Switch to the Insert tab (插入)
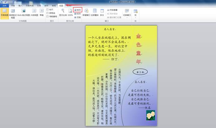The height and width of the screenshot is (128, 216). [20, 6]
